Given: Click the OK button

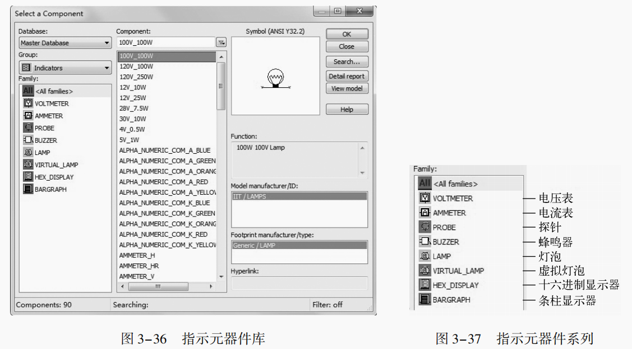Looking at the screenshot, I should (347, 34).
